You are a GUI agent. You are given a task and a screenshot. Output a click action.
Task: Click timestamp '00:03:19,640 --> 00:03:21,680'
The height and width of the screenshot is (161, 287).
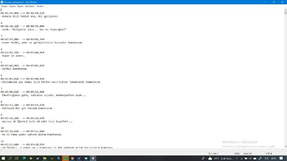tap(22, 131)
